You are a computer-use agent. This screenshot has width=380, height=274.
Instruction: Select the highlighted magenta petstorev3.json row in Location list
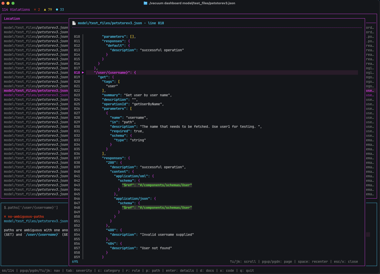click(35, 90)
